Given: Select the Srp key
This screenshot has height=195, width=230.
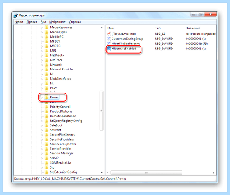Looking at the screenshot, I should 52,167.
